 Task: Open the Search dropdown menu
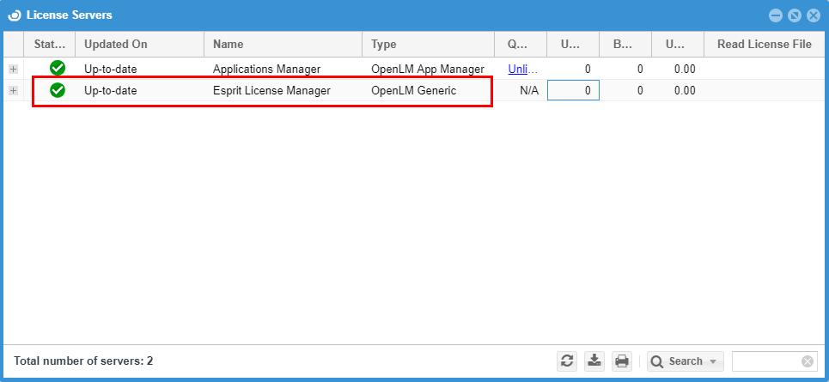[686, 361]
